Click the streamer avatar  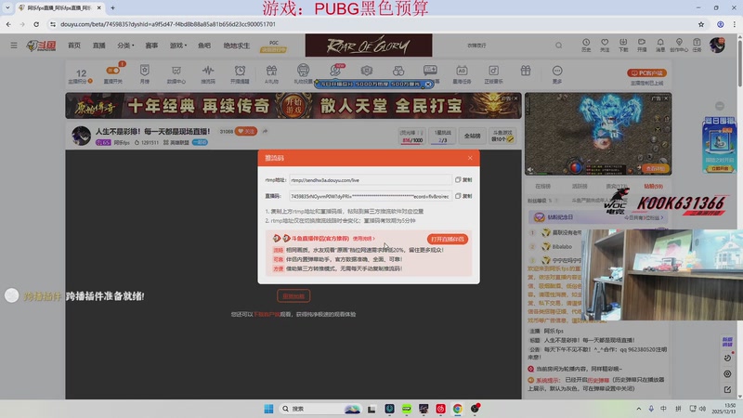coord(81,136)
